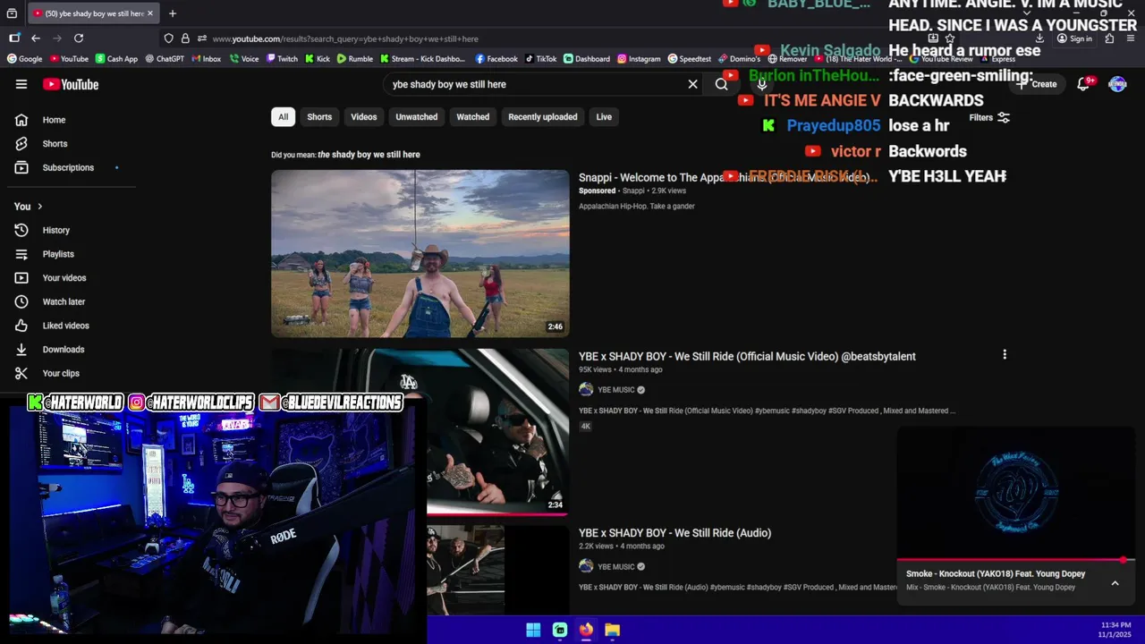Viewport: 1145px width, 644px height.
Task: Select the Live filter chip
Action: pyautogui.click(x=604, y=117)
